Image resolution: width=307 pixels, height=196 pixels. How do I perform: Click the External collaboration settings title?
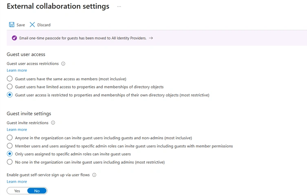click(58, 6)
